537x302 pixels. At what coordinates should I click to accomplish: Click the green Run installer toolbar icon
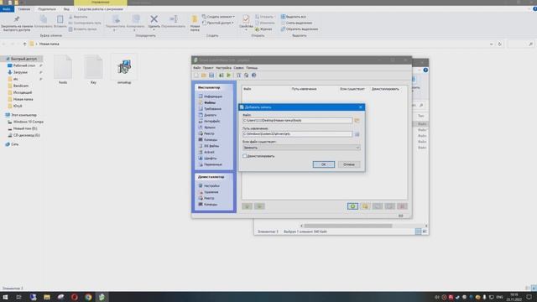tap(228, 75)
